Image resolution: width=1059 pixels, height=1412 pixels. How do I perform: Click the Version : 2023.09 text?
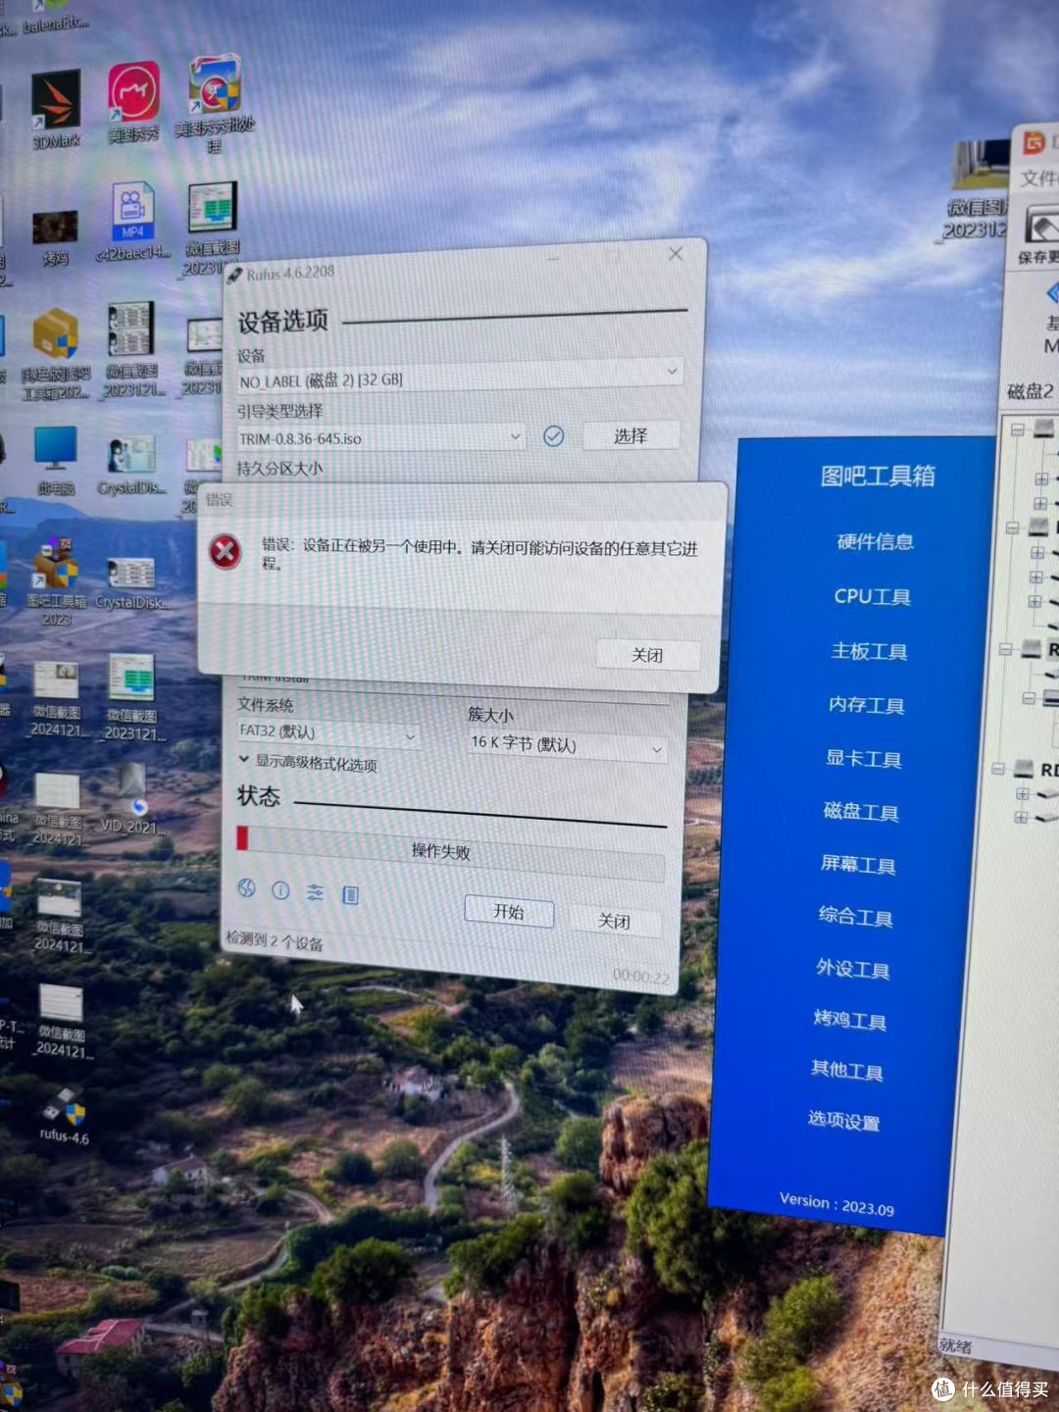(x=836, y=1204)
